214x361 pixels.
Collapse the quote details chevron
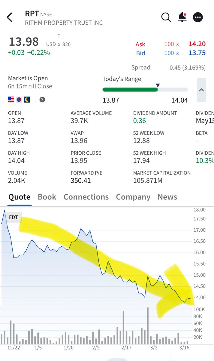[x=201, y=90]
